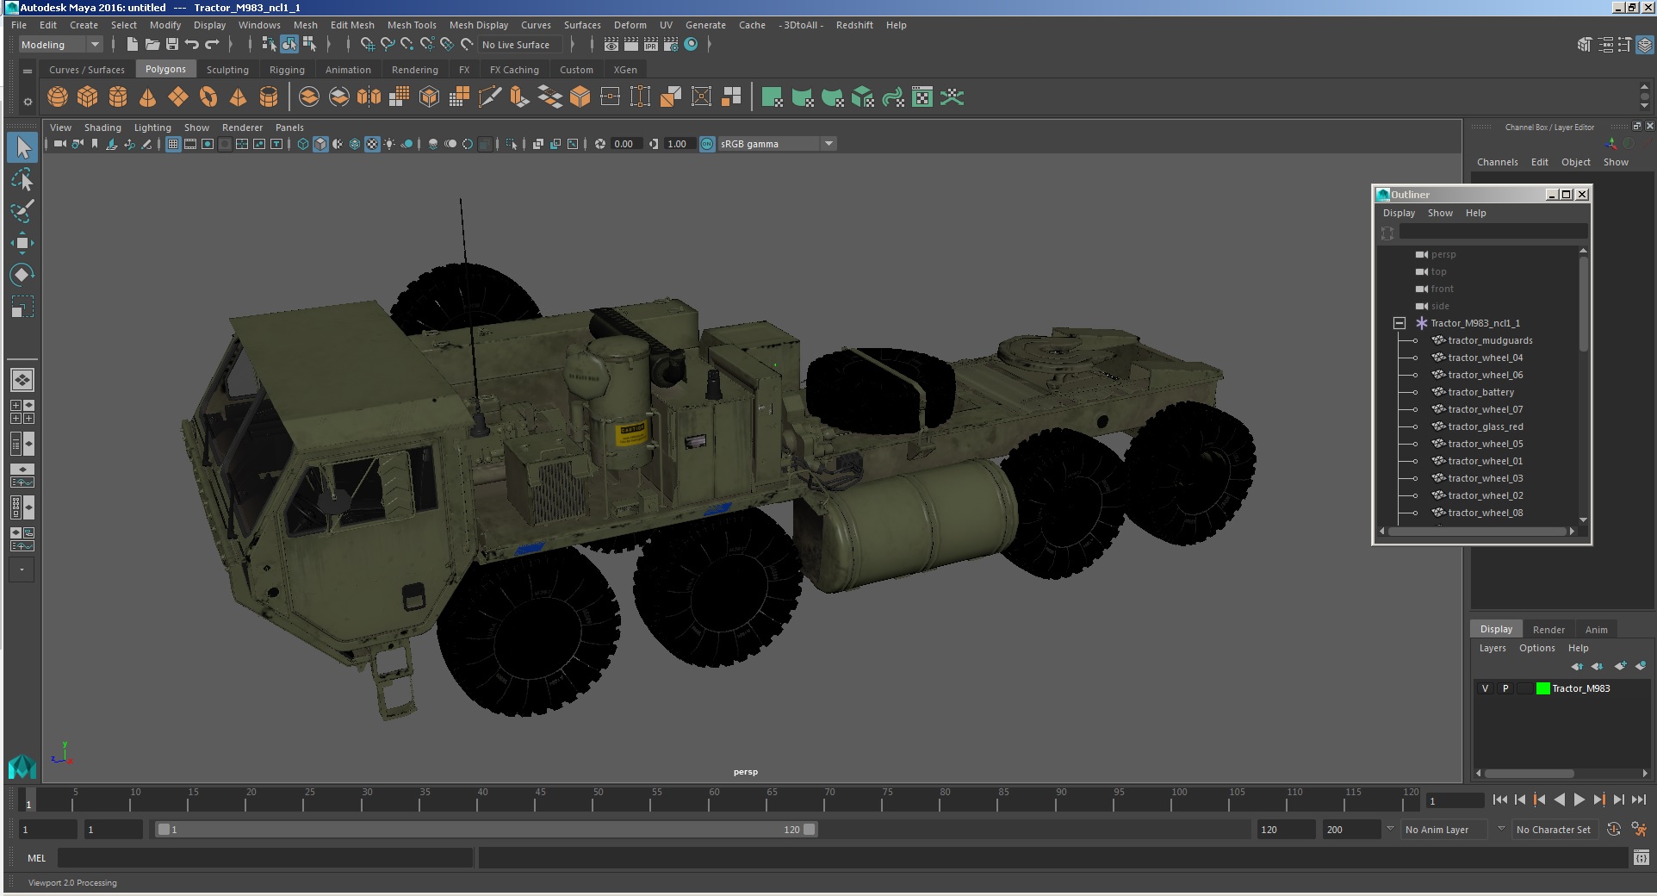Click MEL script language toggle button
This screenshot has height=896, width=1657.
[x=36, y=858]
